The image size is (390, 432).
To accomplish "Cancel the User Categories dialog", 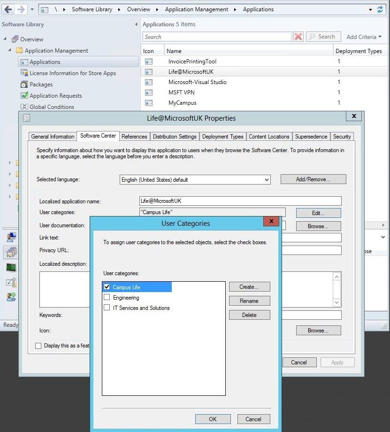I will (253, 419).
